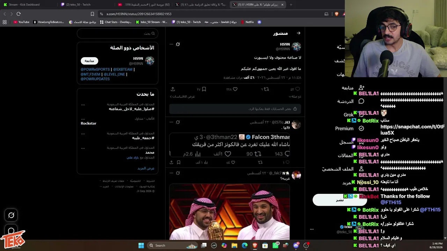447x251 pixels.
Task: Bookmark the HS9N post
Action: point(204,89)
